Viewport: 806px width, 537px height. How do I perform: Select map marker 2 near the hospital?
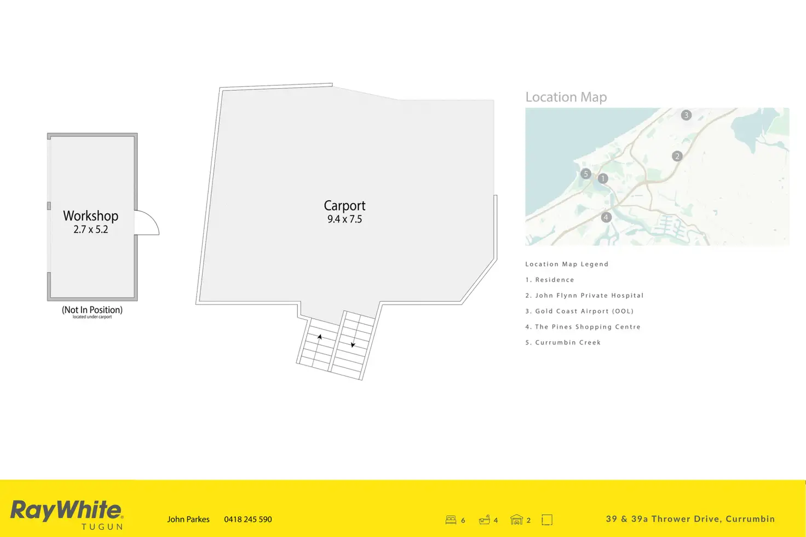pyautogui.click(x=677, y=156)
